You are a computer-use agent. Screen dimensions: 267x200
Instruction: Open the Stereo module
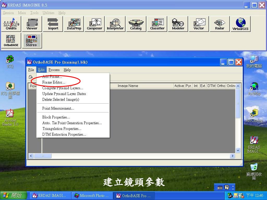coord(32,41)
